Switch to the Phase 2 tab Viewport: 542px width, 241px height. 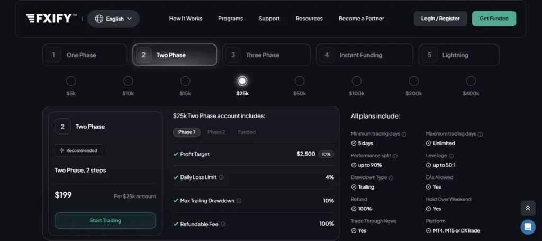pos(216,132)
